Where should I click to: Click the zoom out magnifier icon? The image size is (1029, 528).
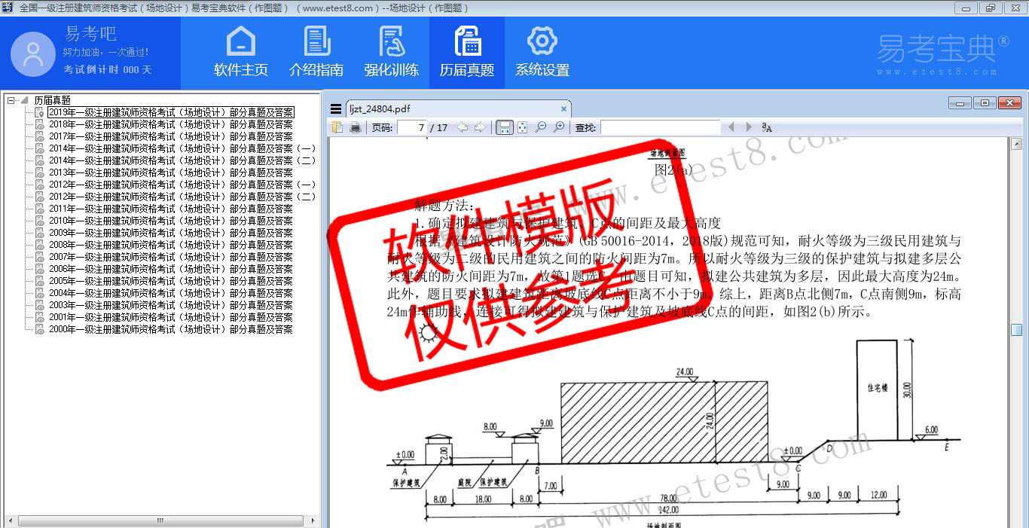pyautogui.click(x=540, y=128)
